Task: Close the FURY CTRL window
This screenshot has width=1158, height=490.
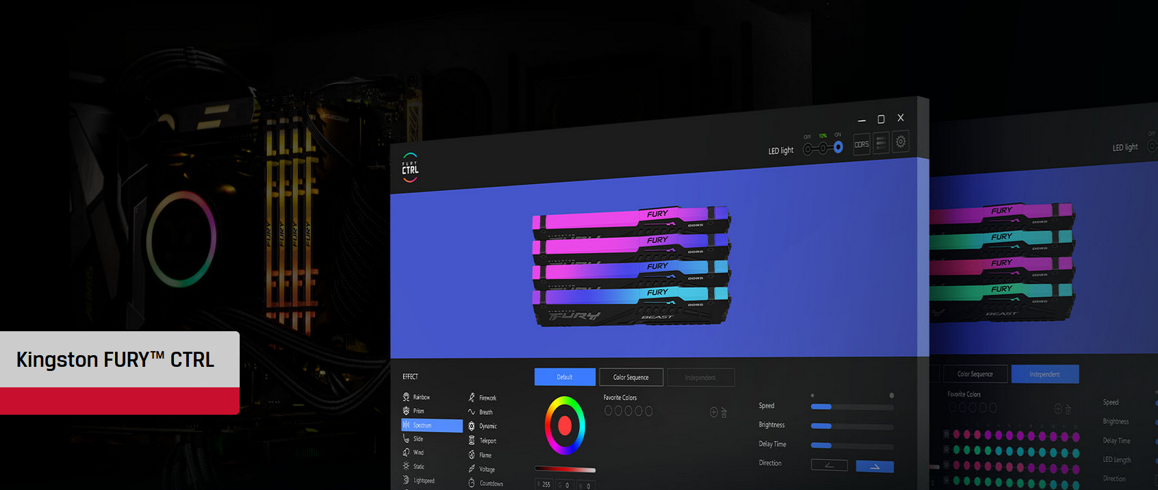Action: [x=901, y=118]
